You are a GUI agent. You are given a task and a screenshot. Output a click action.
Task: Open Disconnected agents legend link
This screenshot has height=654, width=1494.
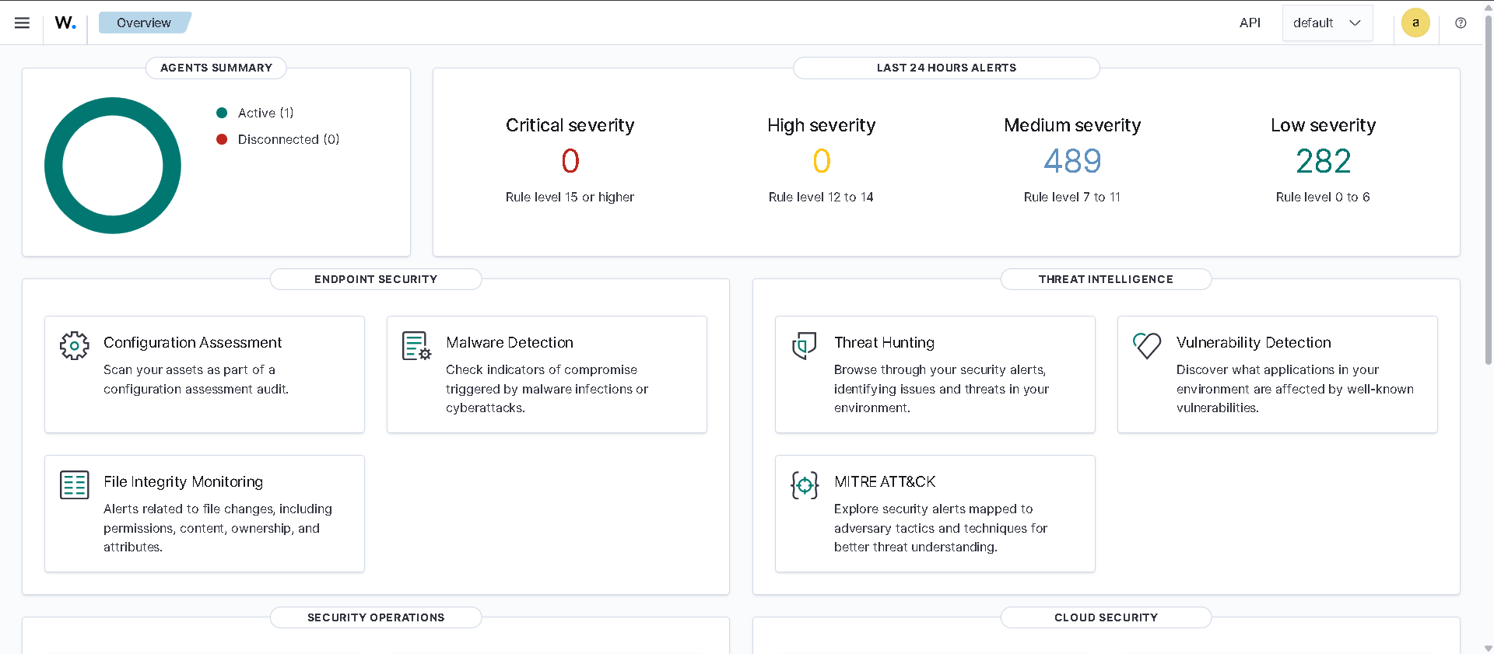(x=288, y=139)
